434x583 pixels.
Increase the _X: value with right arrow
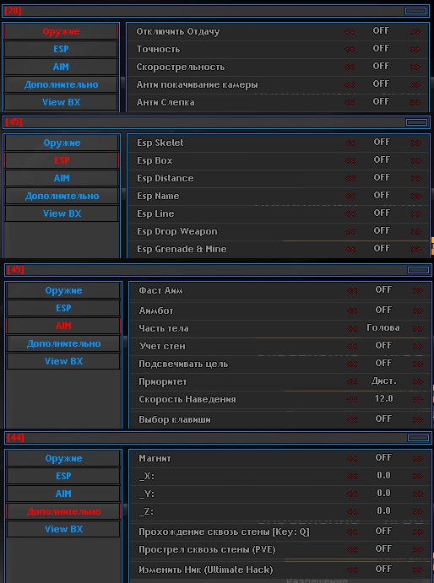(x=417, y=476)
